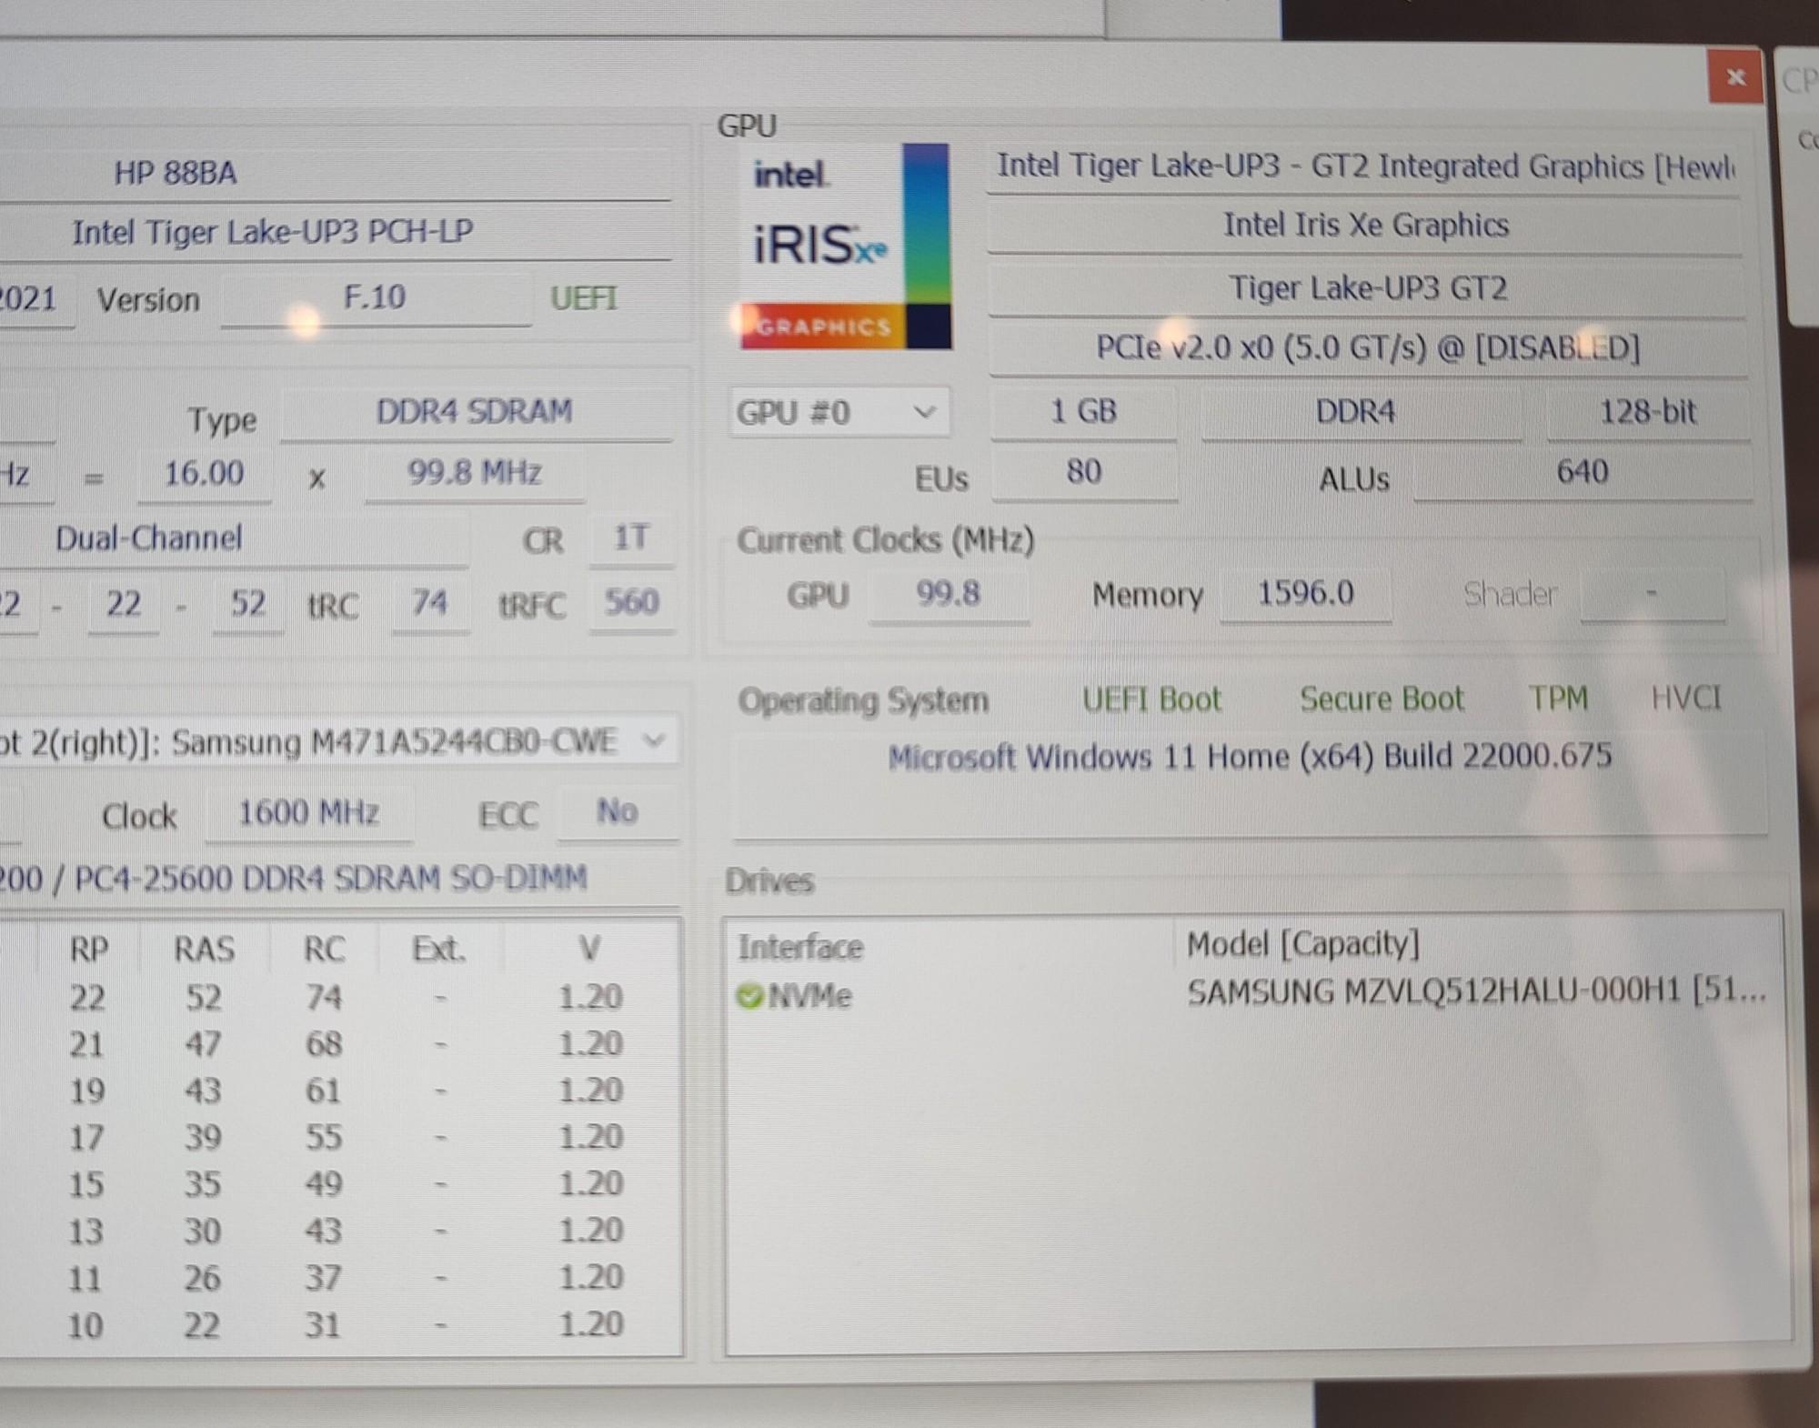
Task: Click the PC4-25600 DDR4 SDRAM SO-DIMM field
Action: [x=338, y=880]
